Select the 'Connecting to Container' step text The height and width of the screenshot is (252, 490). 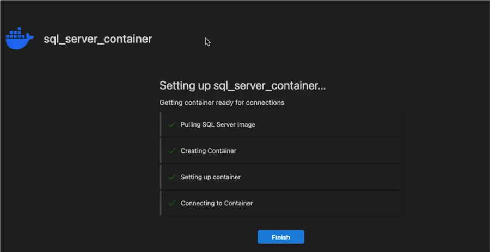click(217, 203)
